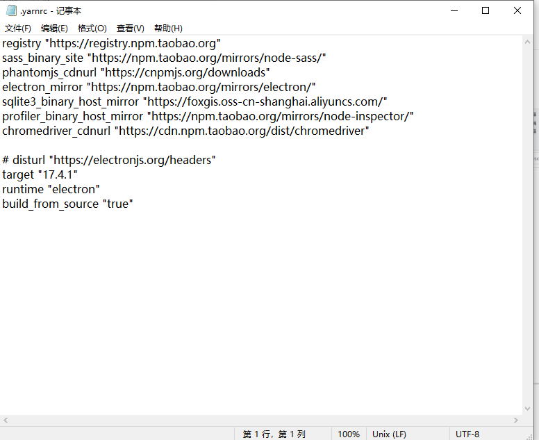Minimize the Notepad window

tap(454, 10)
